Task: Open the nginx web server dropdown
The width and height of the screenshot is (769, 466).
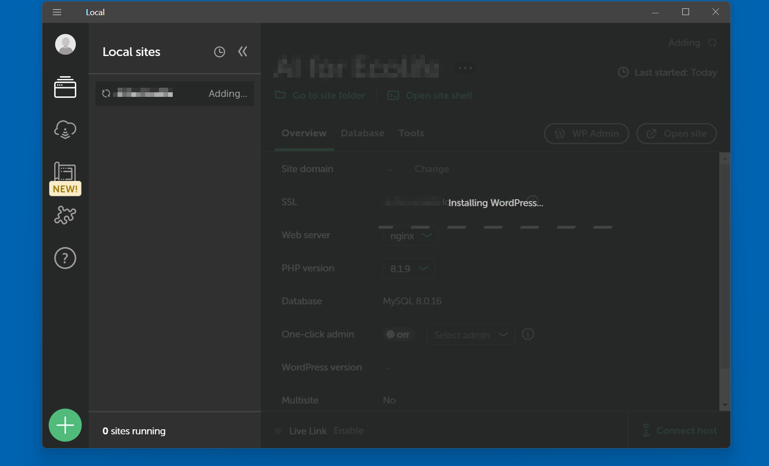Action: click(x=410, y=236)
